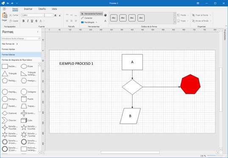This screenshot has height=158, width=228.
Task: Increase font size with grow icon
Action: coord(56,15)
